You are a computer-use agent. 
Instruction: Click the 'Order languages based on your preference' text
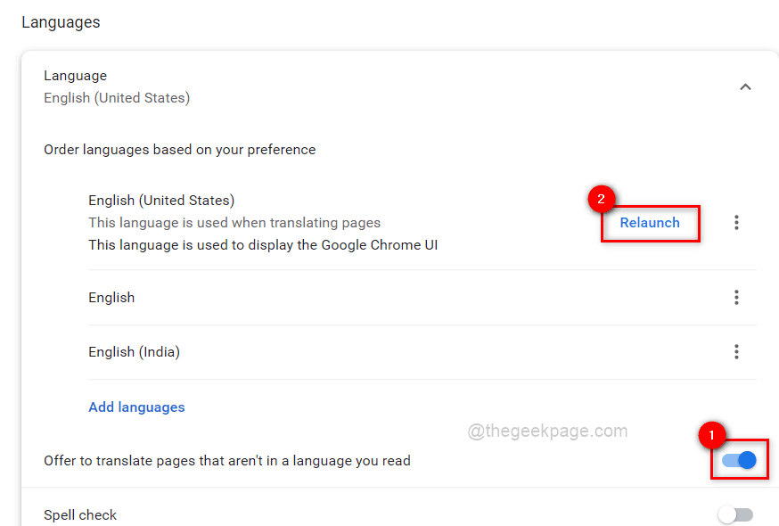[x=179, y=150]
